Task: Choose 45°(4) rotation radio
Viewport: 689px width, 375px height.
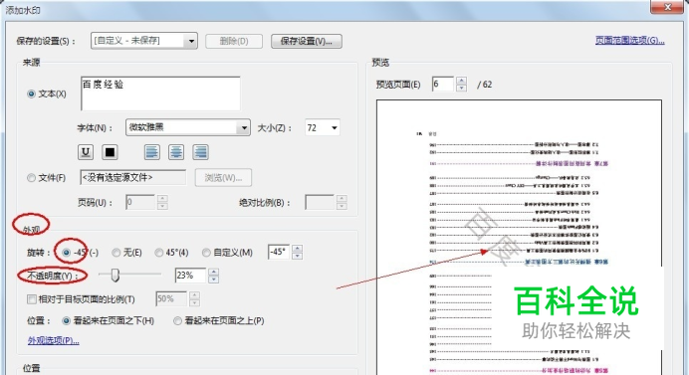Action: (x=159, y=253)
